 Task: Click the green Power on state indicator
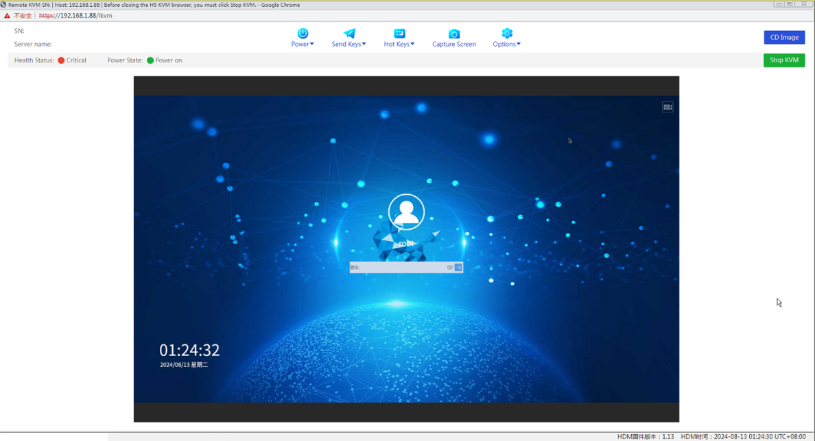pyautogui.click(x=150, y=60)
